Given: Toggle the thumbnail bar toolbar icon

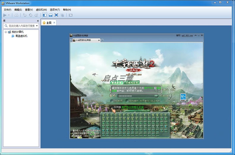Looking at the screenshot, I should tap(51, 15).
